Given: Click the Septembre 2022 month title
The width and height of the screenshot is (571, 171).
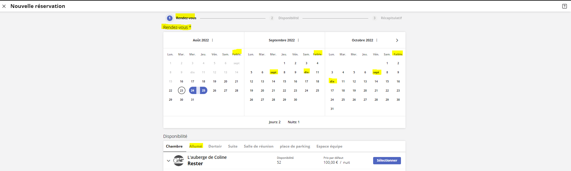Looking at the screenshot, I should pos(282,40).
